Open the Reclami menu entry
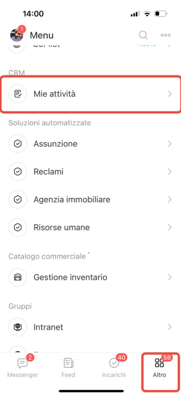Screen dimensions: 181x396 90,172
